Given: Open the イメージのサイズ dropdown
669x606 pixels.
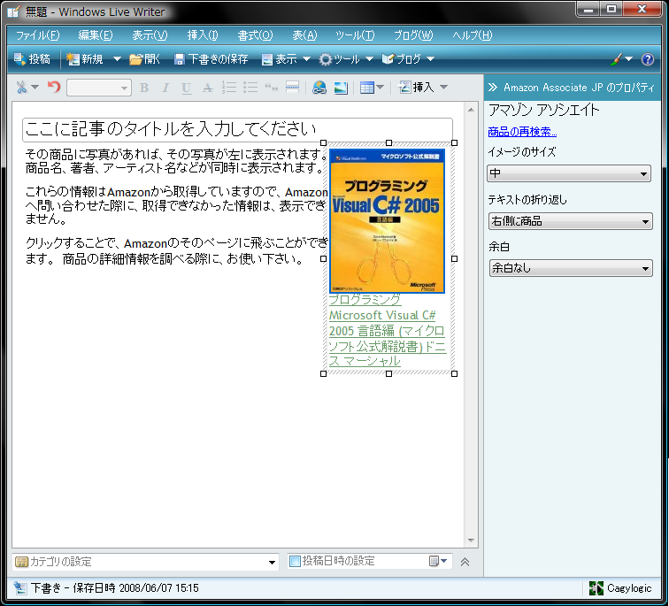Looking at the screenshot, I should click(x=570, y=173).
